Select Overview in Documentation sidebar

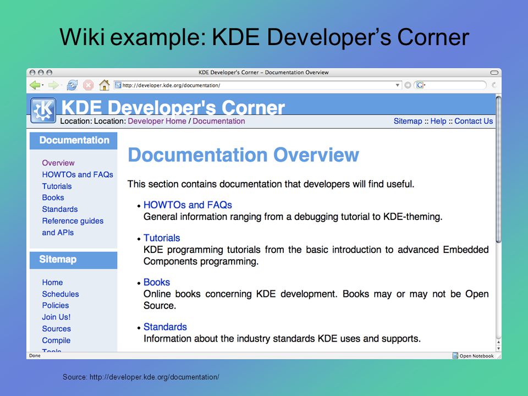tap(58, 163)
